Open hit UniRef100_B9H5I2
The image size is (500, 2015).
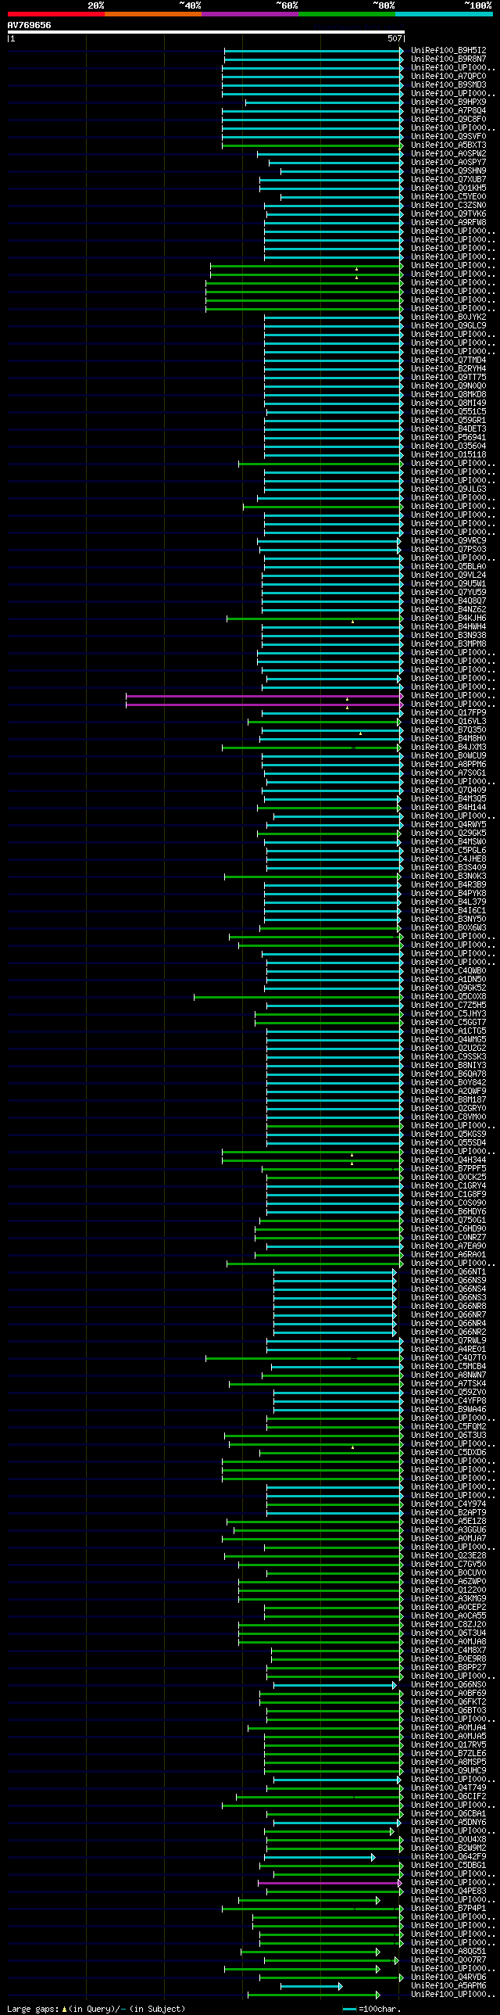[448, 51]
